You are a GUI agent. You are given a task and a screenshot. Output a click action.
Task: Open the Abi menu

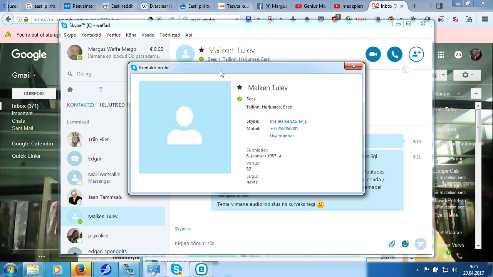[x=189, y=35]
